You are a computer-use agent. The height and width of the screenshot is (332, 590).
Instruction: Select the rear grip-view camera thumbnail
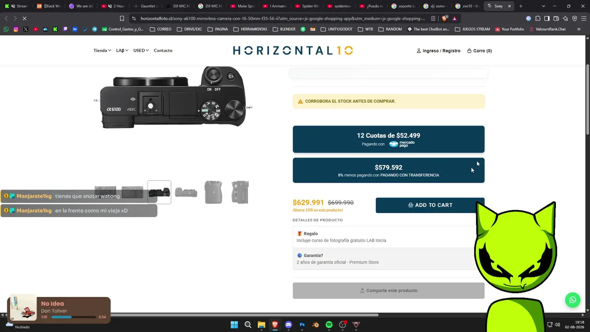(213, 192)
